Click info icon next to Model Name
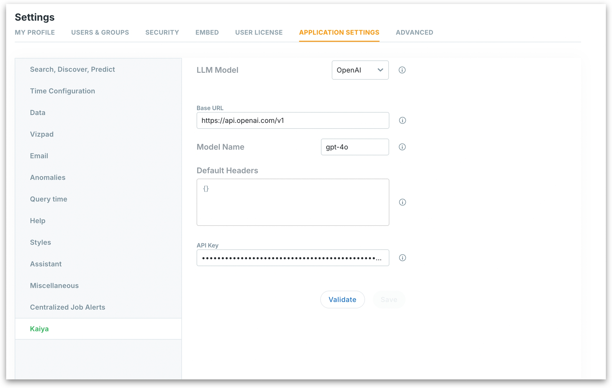This screenshot has width=612, height=388. [x=402, y=147]
